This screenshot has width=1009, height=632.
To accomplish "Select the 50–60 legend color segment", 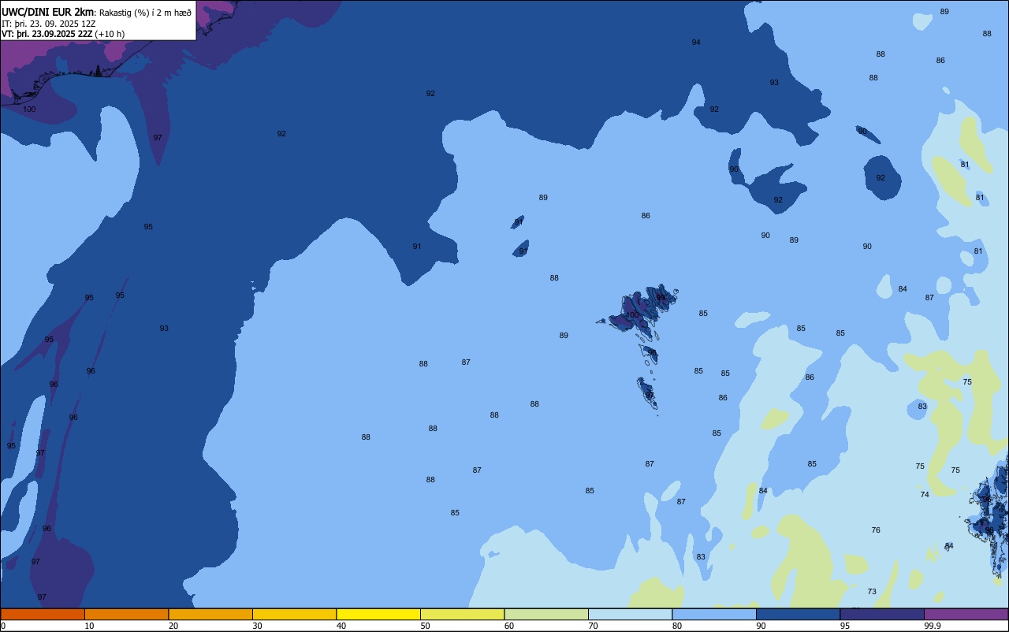I will tap(462, 614).
